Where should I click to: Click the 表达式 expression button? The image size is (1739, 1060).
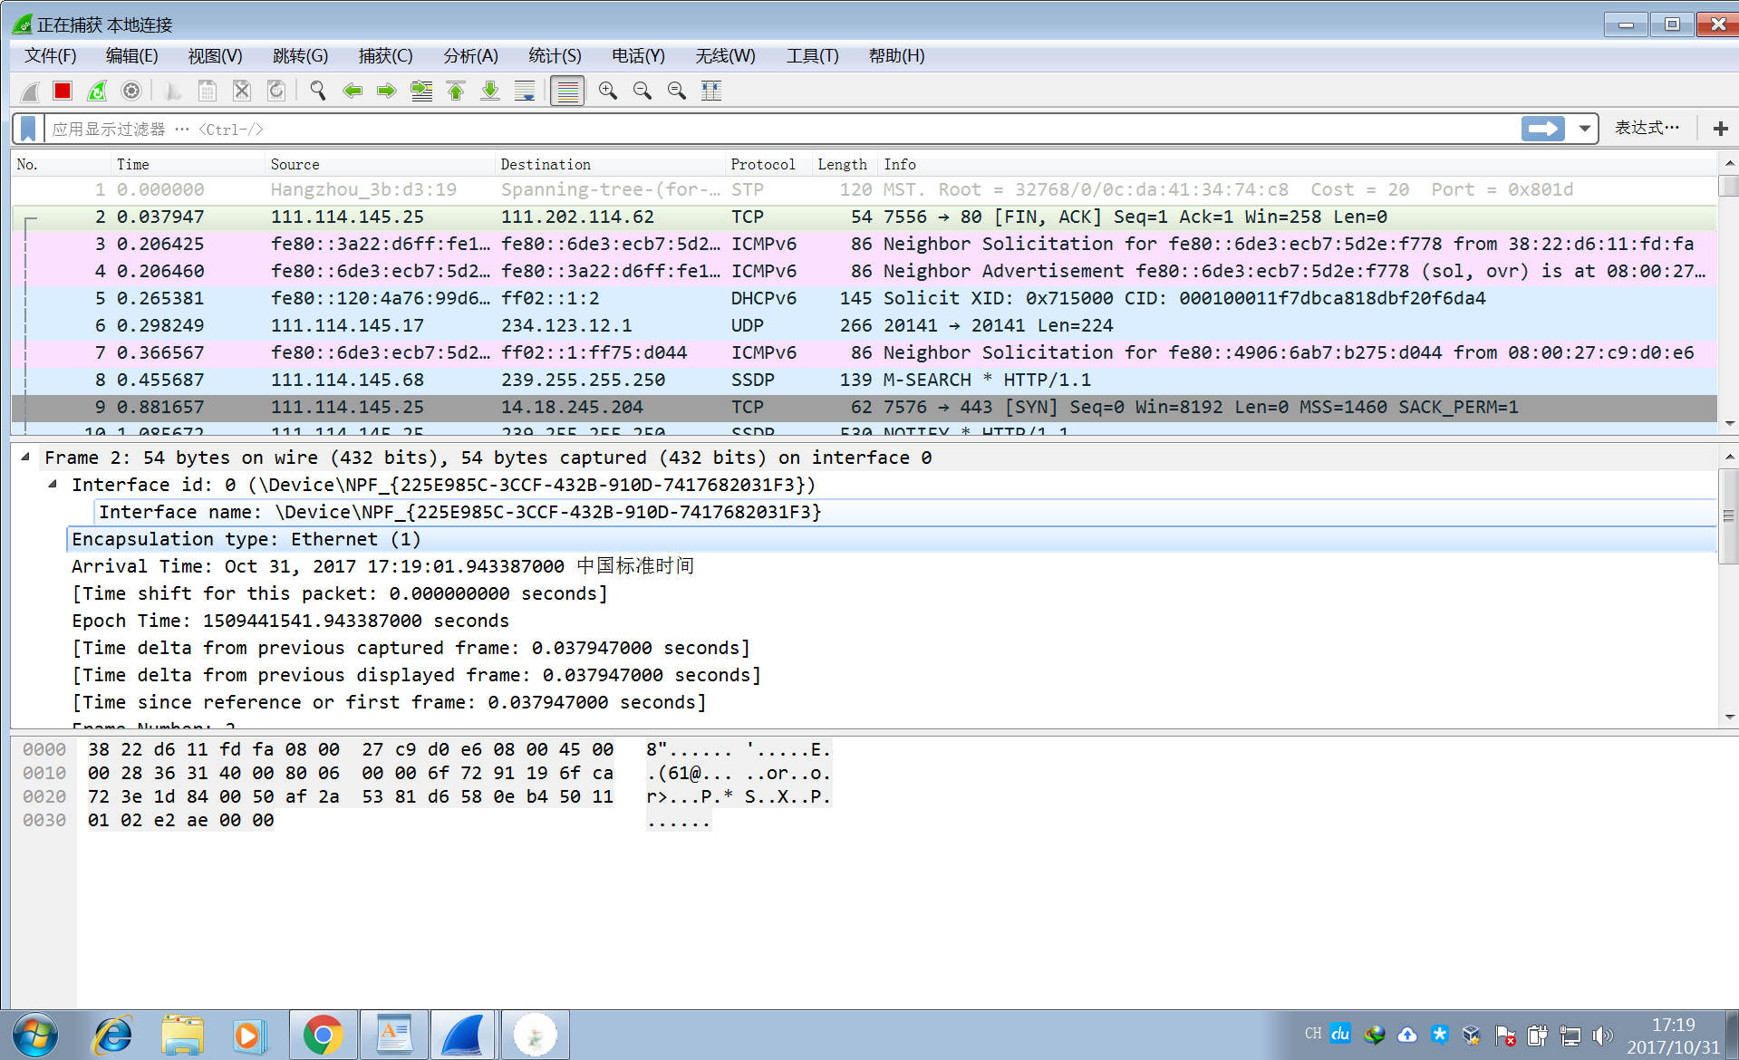click(x=1647, y=128)
